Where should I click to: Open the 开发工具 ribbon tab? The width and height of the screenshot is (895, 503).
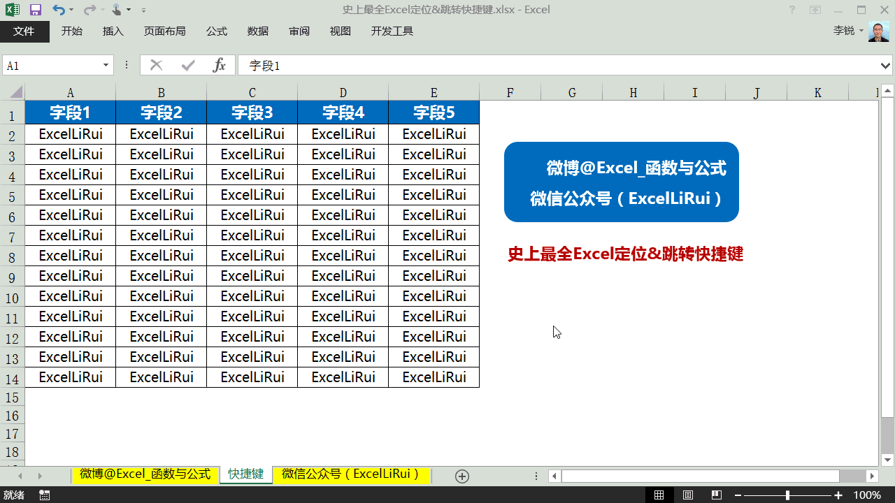click(x=392, y=31)
